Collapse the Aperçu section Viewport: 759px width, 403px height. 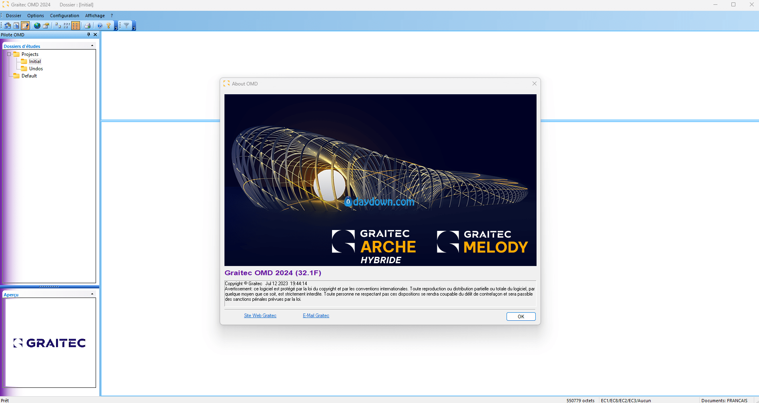pos(92,294)
